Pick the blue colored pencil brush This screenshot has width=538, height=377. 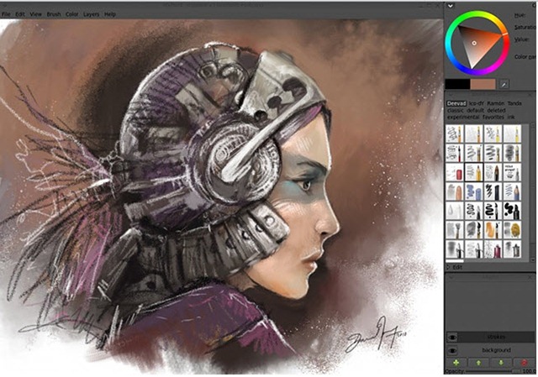point(512,191)
